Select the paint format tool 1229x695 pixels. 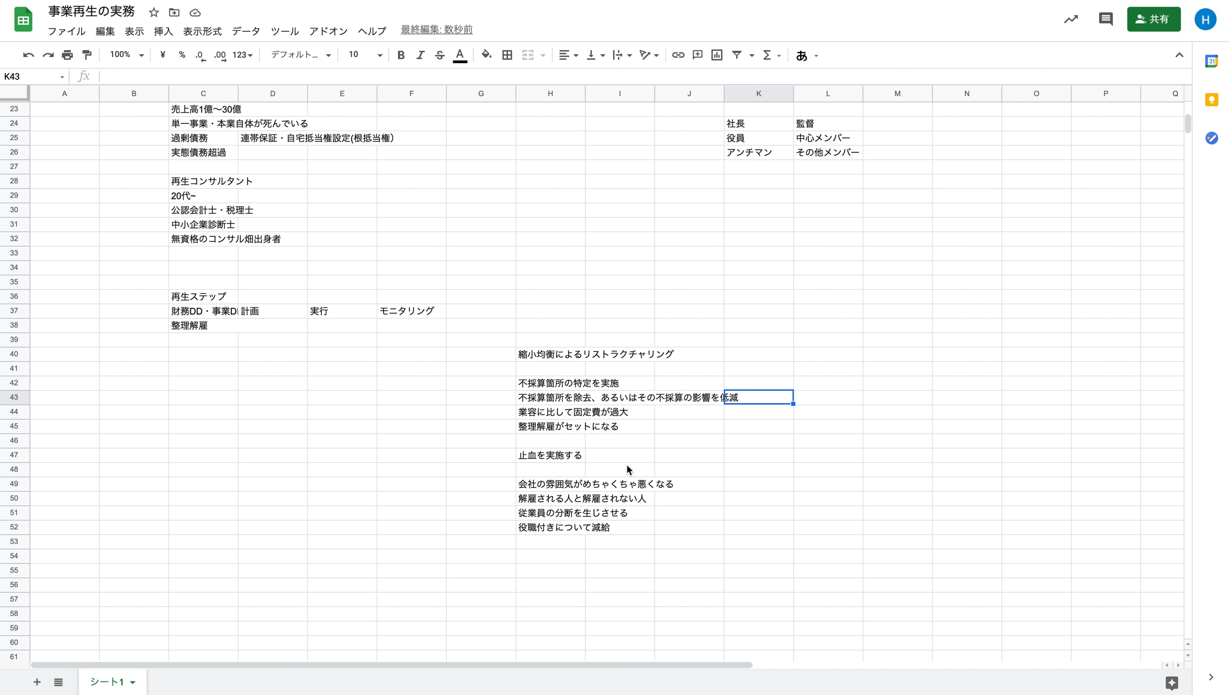pyautogui.click(x=87, y=55)
